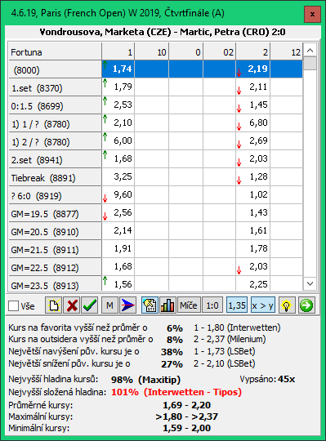Click odds 9,60 value
Image resolution: width=326 pixels, height=441 pixels.
click(x=118, y=195)
